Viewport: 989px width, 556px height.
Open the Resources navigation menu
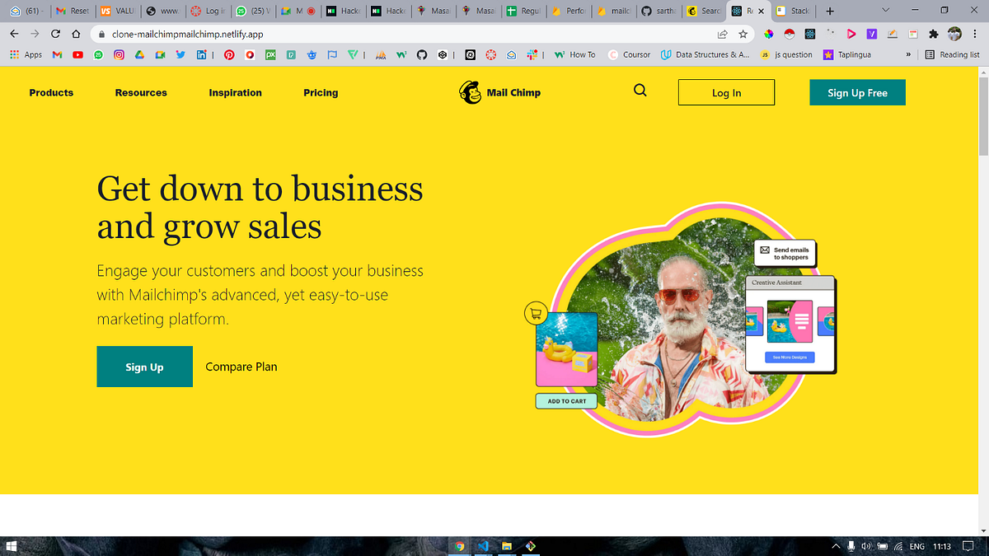(x=141, y=92)
